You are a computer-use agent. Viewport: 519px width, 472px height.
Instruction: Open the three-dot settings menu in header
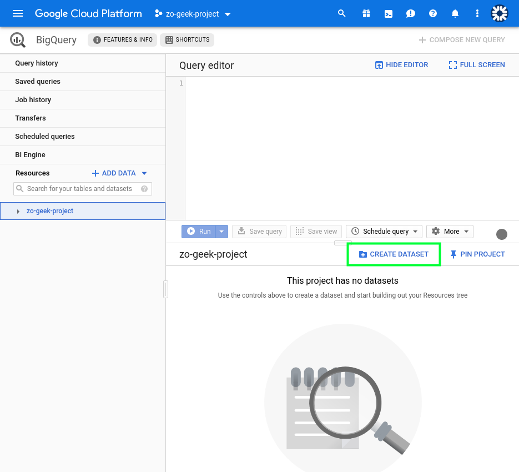[477, 13]
